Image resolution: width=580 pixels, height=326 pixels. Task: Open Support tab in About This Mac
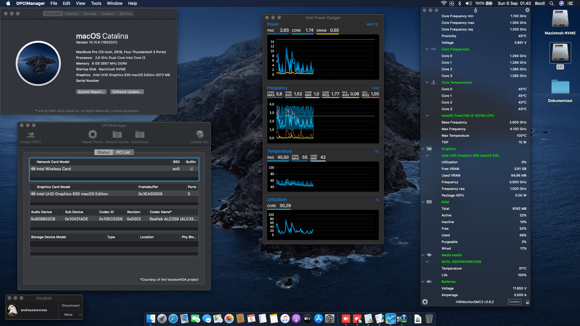[108, 14]
